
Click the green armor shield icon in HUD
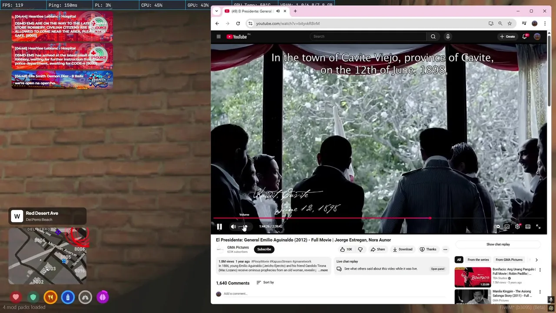click(x=33, y=297)
